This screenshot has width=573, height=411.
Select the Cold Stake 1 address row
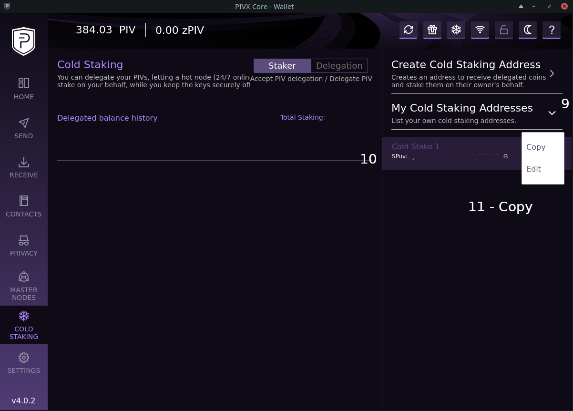477,154
